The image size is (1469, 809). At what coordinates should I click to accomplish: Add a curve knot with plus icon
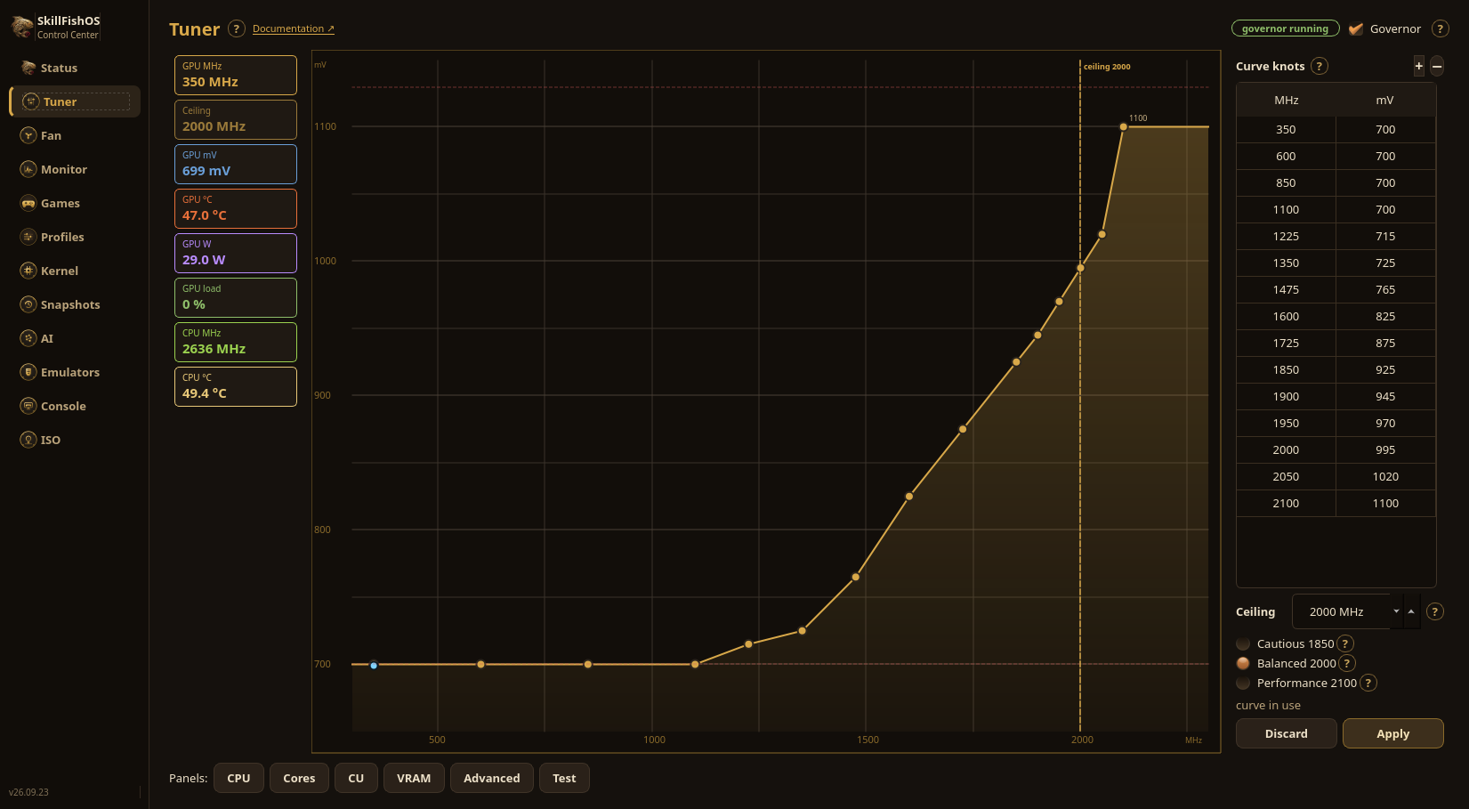click(x=1419, y=66)
